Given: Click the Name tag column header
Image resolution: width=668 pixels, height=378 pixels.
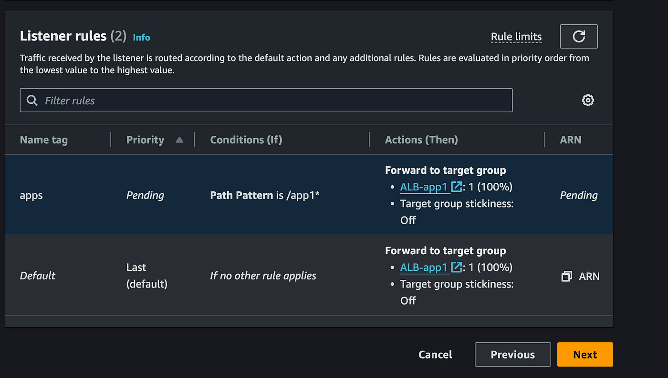Looking at the screenshot, I should (x=44, y=140).
